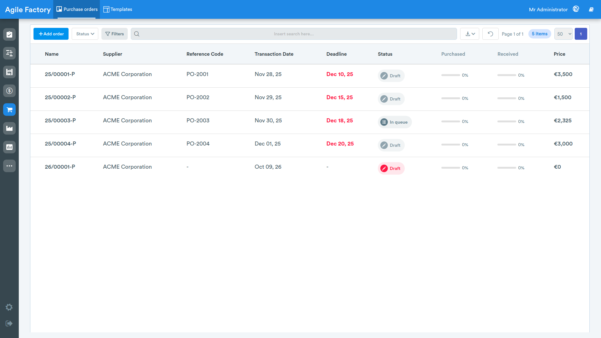Sort by the Name column header
The height and width of the screenshot is (338, 601).
point(52,54)
